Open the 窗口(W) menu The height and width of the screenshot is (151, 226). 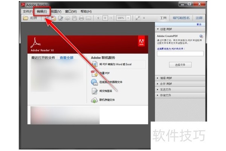point(71,11)
